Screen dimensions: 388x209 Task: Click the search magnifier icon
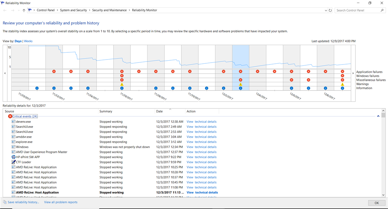pos(382,10)
